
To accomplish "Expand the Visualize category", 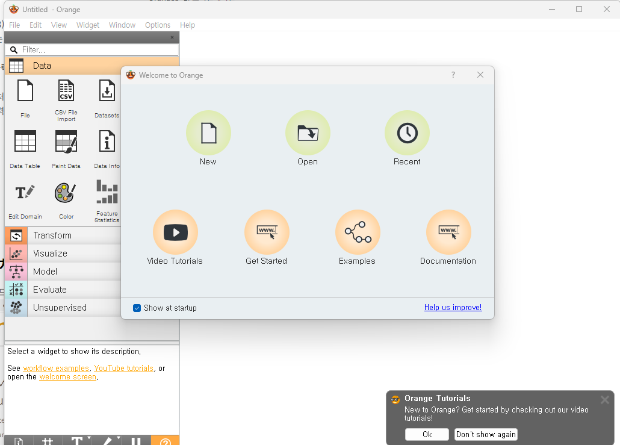I will (63, 254).
